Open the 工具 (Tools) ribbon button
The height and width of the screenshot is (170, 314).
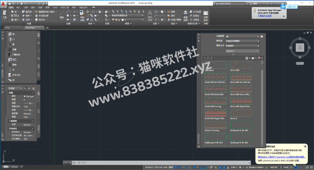pyautogui.click(x=4, y=15)
